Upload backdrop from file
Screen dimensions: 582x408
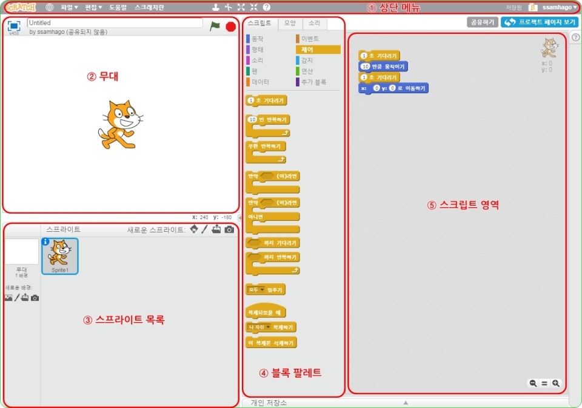point(25,297)
